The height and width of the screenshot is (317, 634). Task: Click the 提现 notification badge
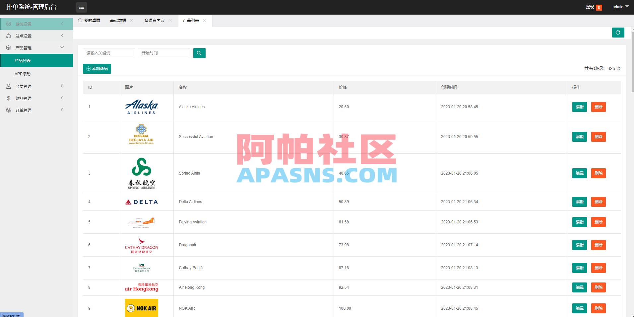[599, 7]
